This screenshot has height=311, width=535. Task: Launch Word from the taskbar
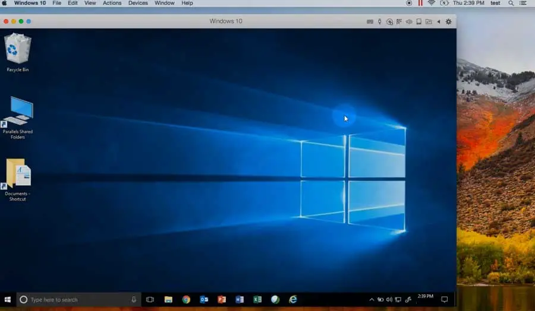pyautogui.click(x=240, y=300)
